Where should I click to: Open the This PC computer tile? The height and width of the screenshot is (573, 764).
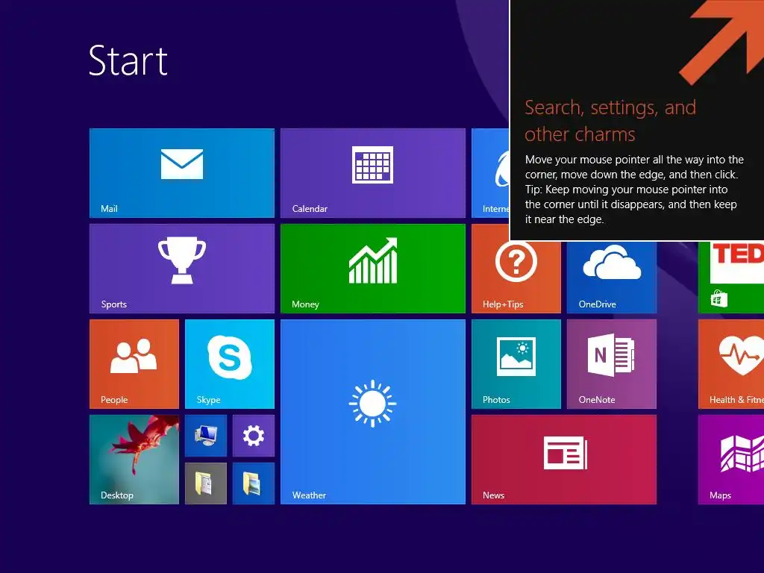(x=206, y=436)
